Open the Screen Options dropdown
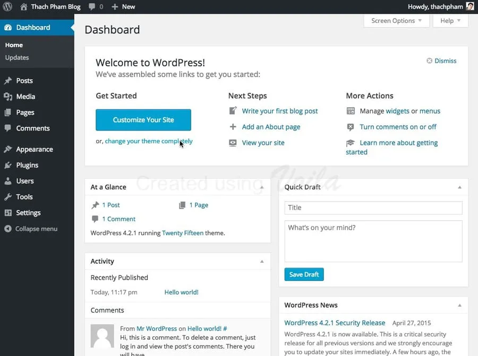This screenshot has height=356, width=478. click(x=396, y=20)
